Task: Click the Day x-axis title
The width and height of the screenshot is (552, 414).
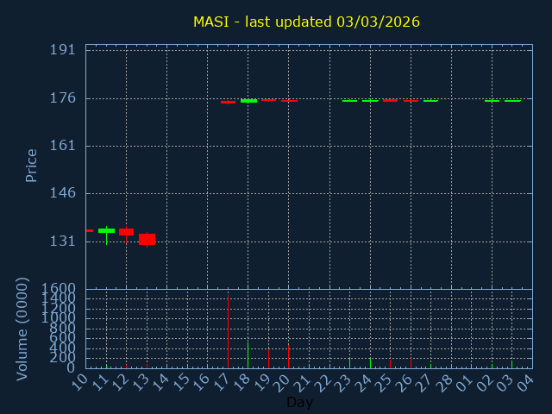Action: 299,402
